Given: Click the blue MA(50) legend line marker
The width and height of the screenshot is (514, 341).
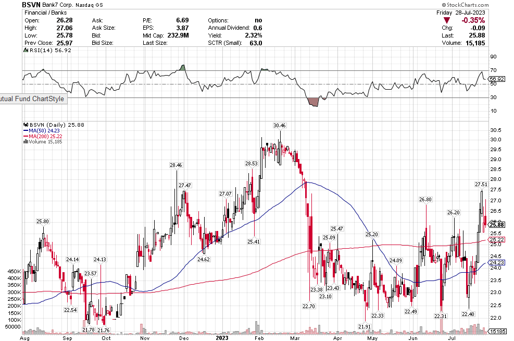Looking at the screenshot, I should [25, 131].
